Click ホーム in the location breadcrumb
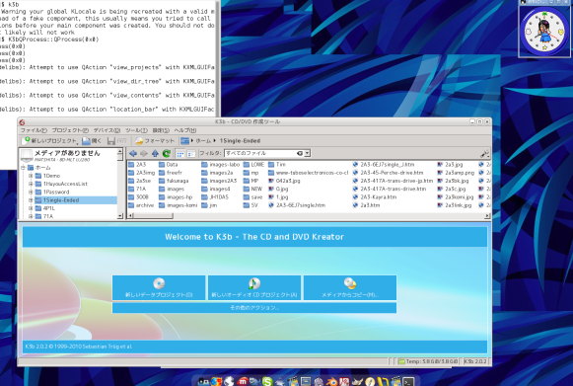 203,141
